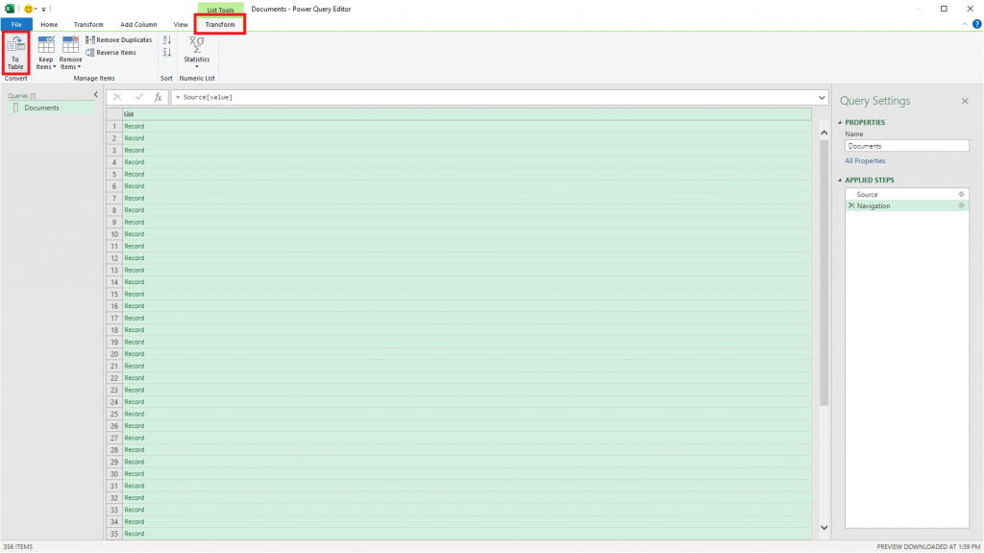Open the View ribbon tab
This screenshot has width=984, height=553.
pyautogui.click(x=181, y=24)
